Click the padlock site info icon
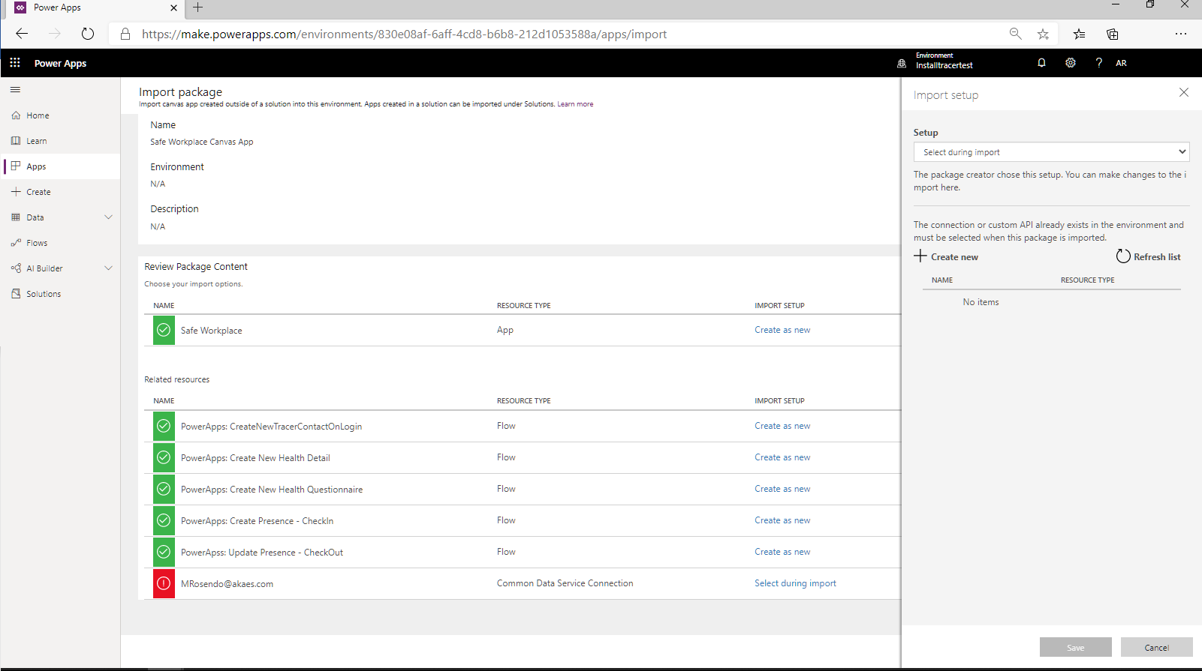Screen dimensions: 1202x671 pos(125,34)
